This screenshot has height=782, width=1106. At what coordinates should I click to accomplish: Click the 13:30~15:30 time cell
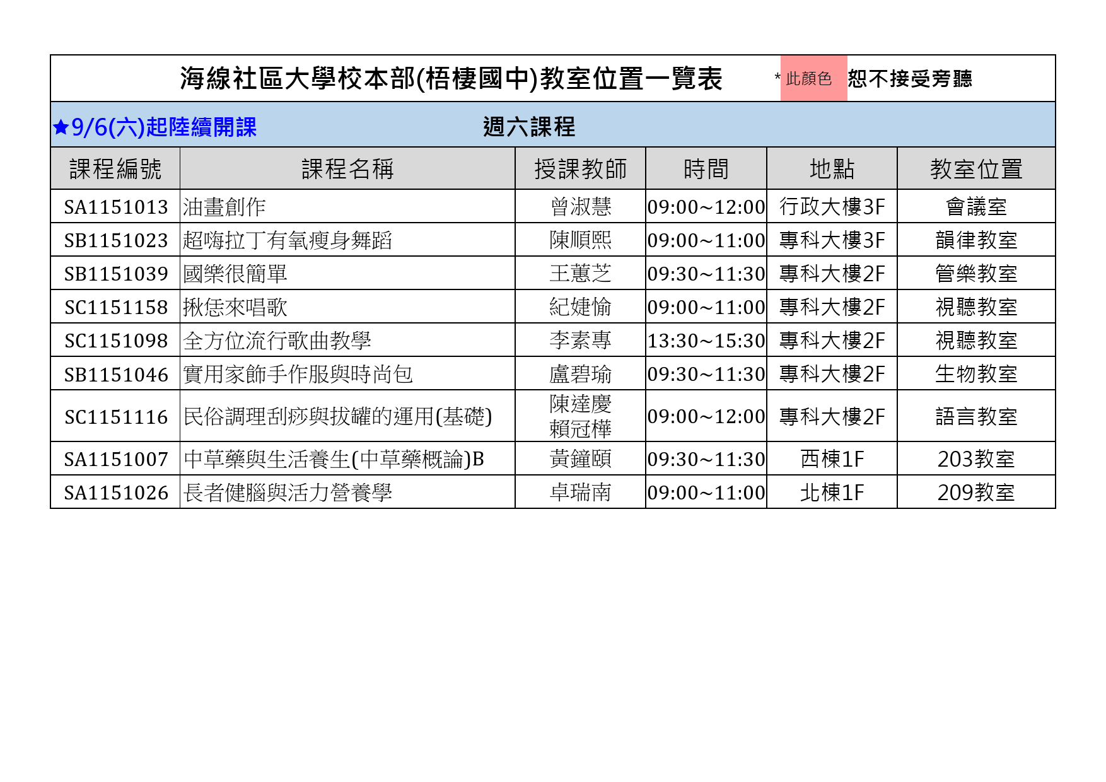pyautogui.click(x=706, y=341)
